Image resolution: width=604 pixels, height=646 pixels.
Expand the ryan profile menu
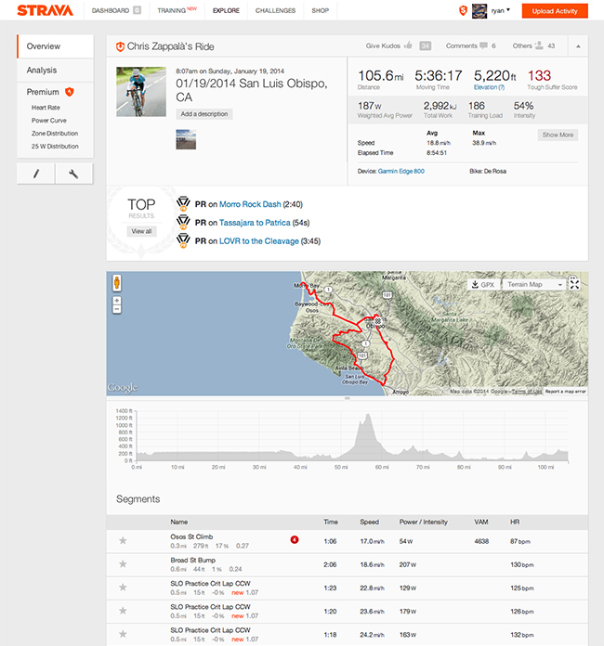click(x=507, y=10)
